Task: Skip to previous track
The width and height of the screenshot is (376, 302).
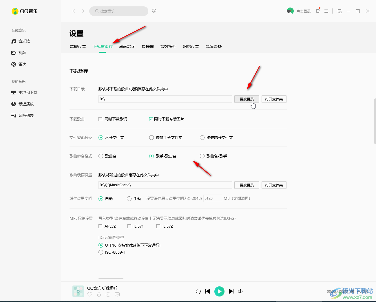Action: point(207,291)
